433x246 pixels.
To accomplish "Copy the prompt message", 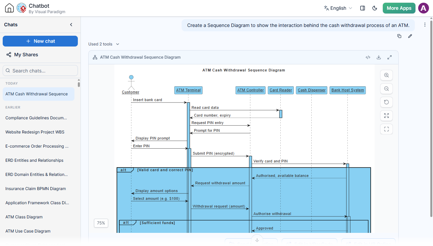I will [x=399, y=36].
